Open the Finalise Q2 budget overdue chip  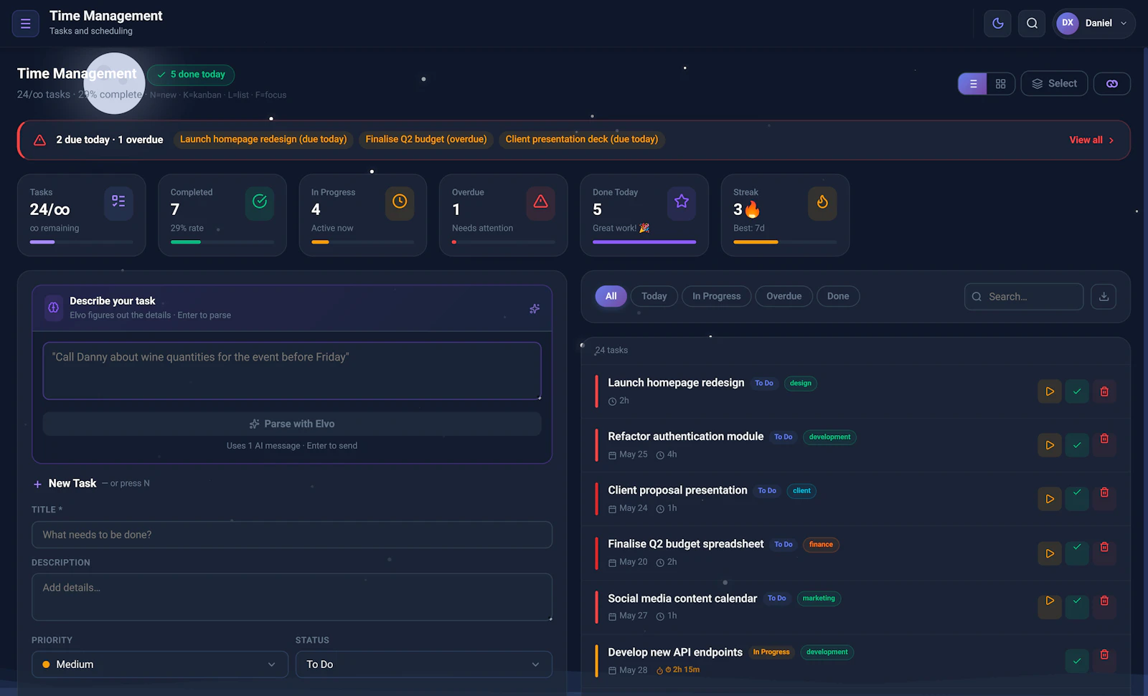426,139
